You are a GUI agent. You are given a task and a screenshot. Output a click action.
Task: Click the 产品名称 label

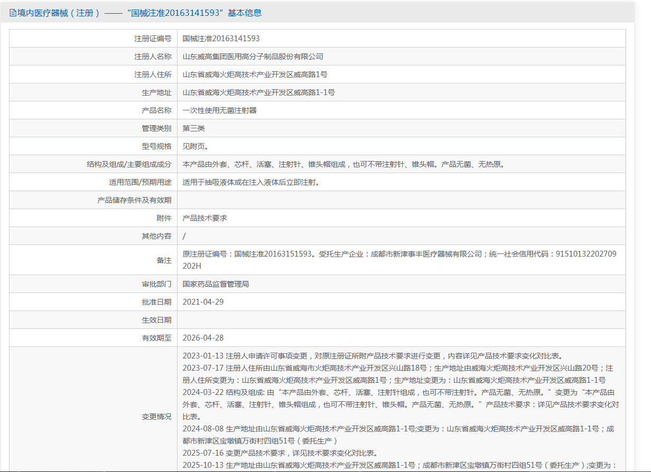(x=156, y=110)
